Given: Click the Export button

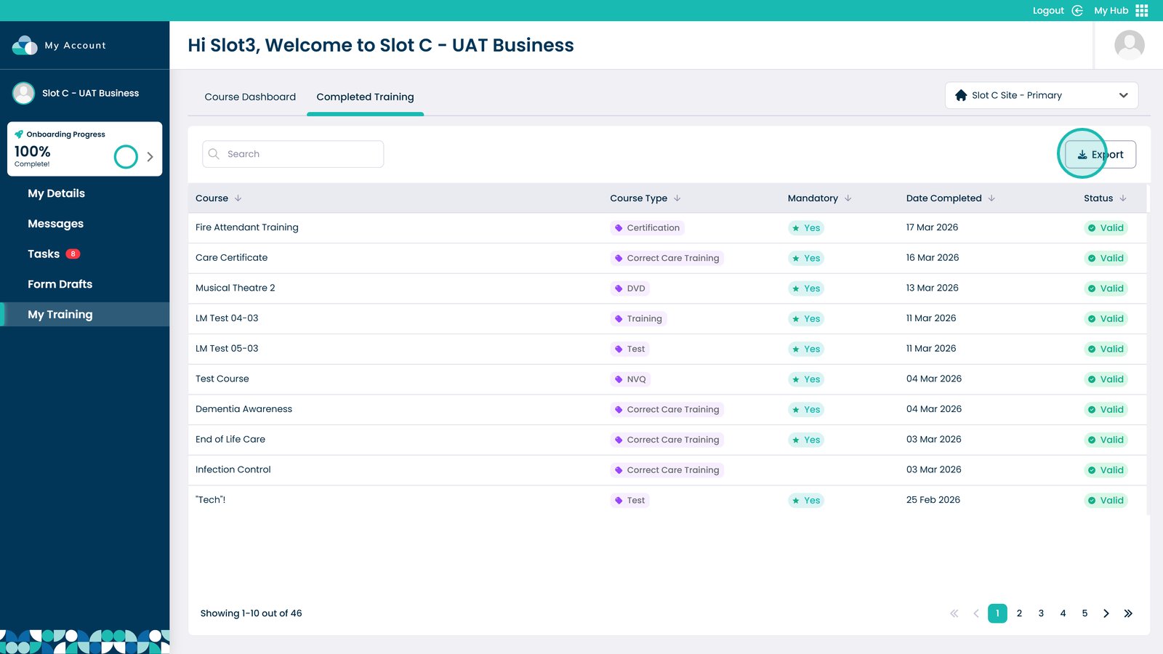Looking at the screenshot, I should tap(1100, 154).
